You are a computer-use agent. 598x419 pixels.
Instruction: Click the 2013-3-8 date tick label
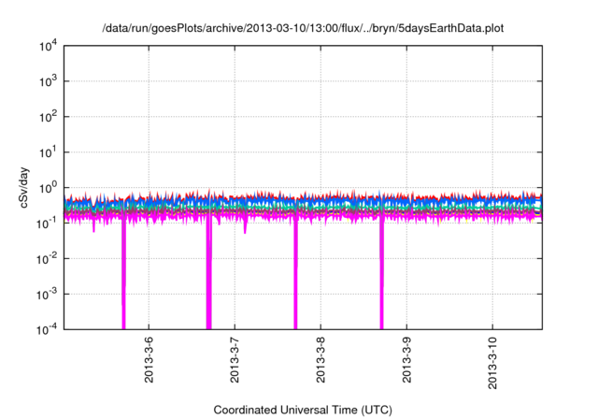(x=320, y=359)
